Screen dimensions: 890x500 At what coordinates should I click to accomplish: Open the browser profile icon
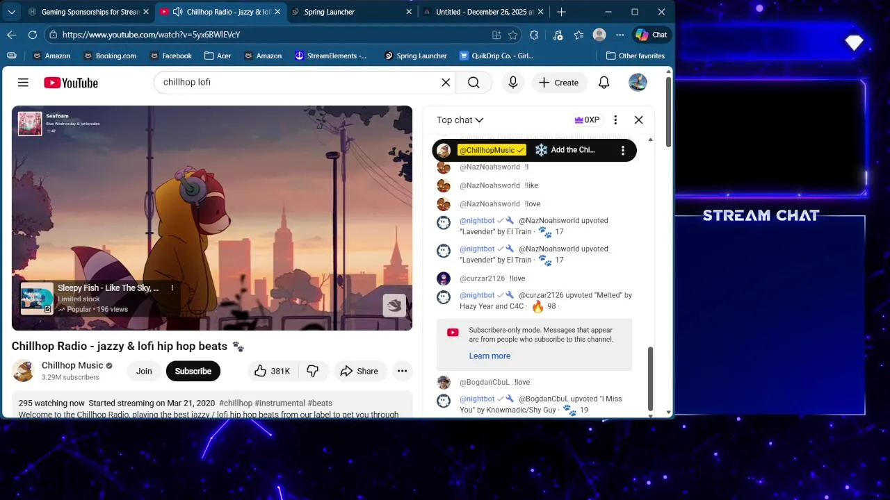pos(599,35)
